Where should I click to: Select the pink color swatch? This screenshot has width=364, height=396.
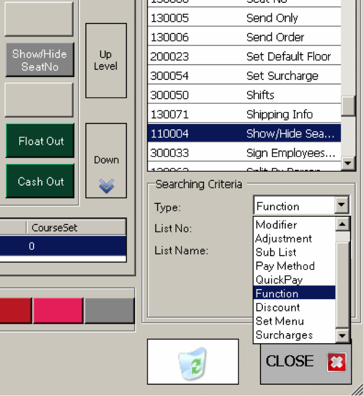click(x=58, y=311)
